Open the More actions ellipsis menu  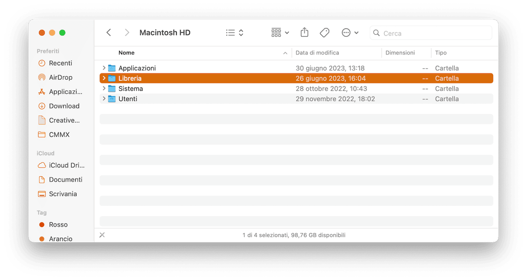[350, 33]
